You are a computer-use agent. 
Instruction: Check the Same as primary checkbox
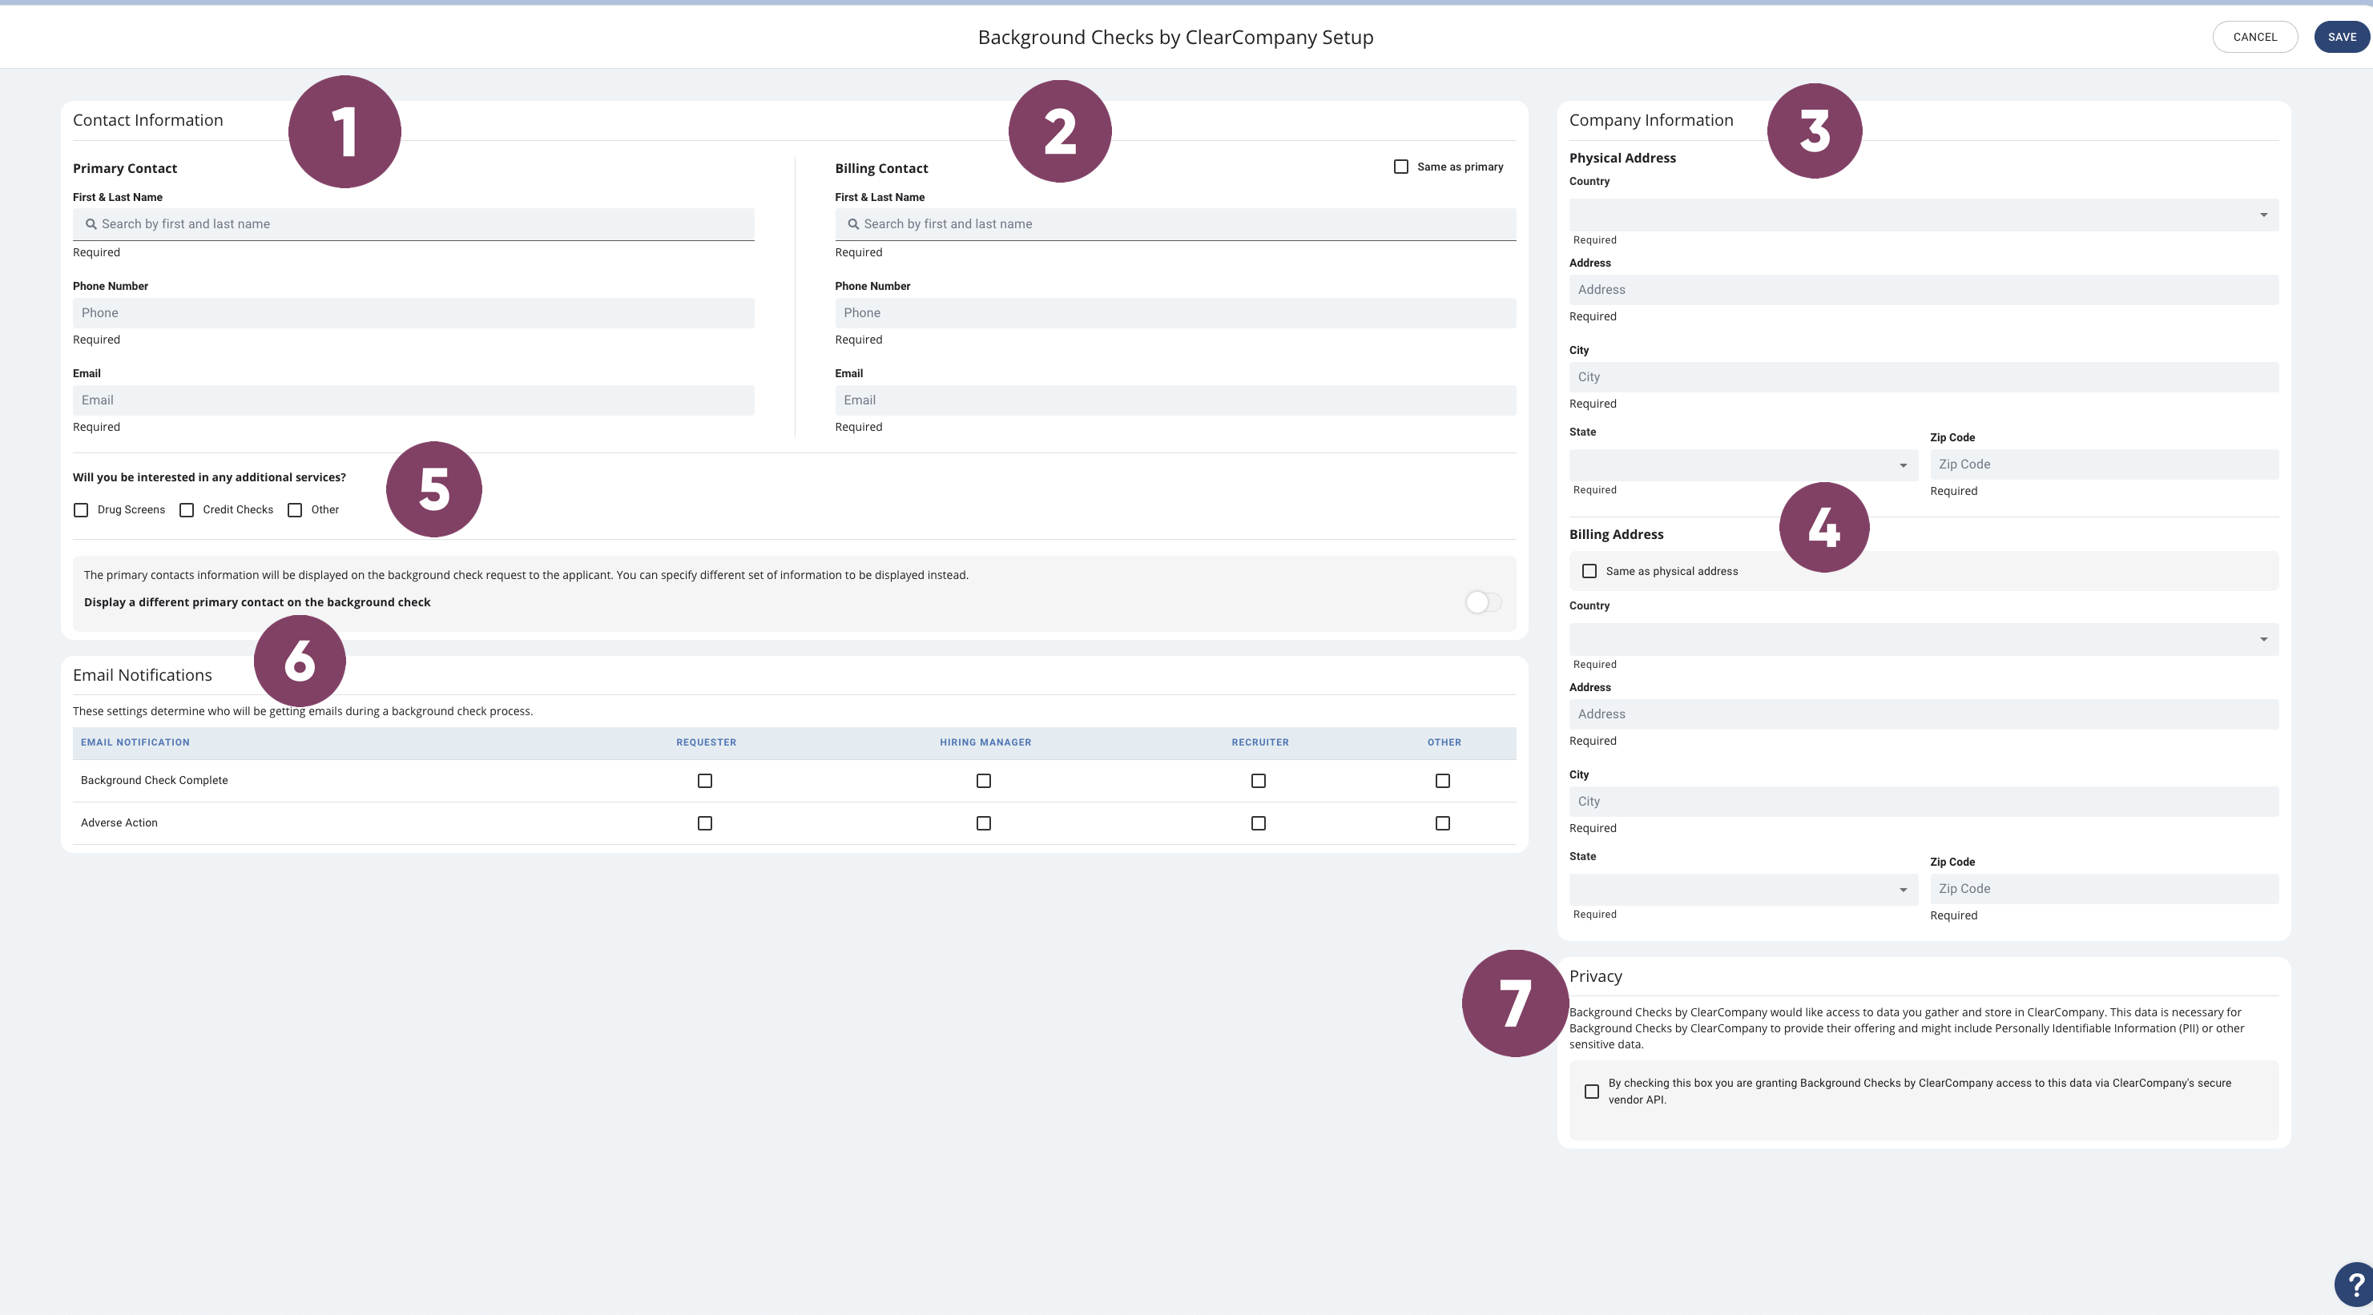tap(1400, 167)
